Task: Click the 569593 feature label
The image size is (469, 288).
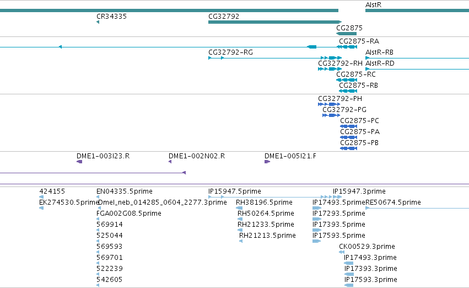Action: pyautogui.click(x=110, y=247)
